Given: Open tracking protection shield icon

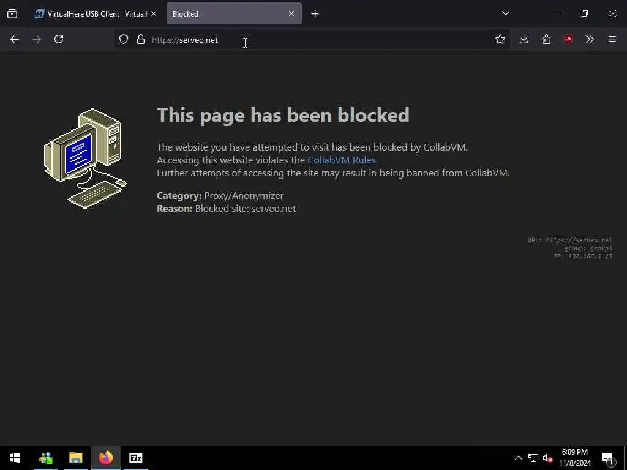Looking at the screenshot, I should tap(124, 39).
